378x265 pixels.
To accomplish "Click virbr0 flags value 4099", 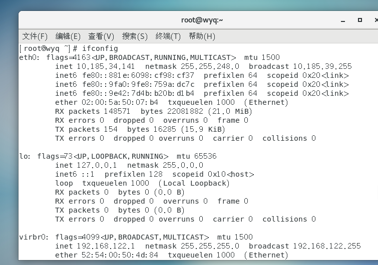I will click(91, 238).
